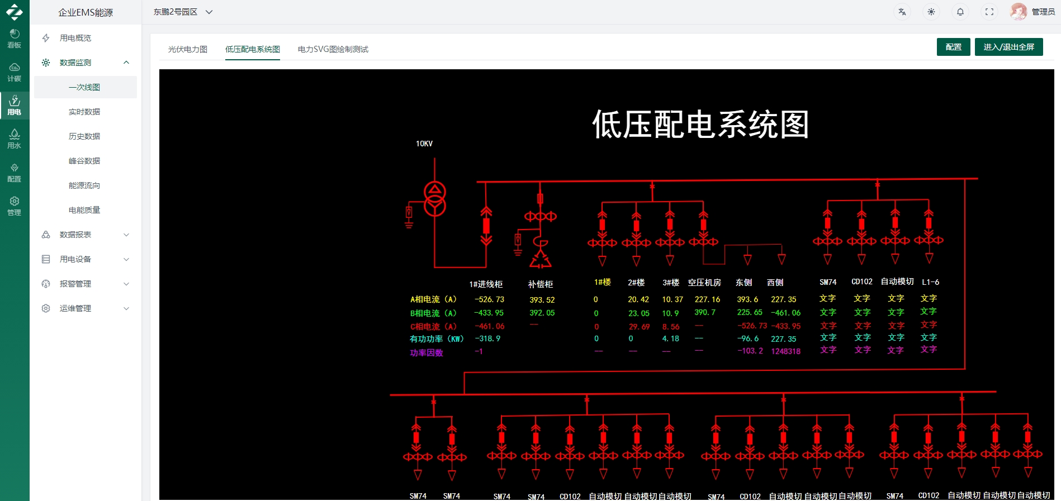Screen dimensions: 1061x501
Task: Click the value 227.16 under 空压机房
Action: point(707,299)
